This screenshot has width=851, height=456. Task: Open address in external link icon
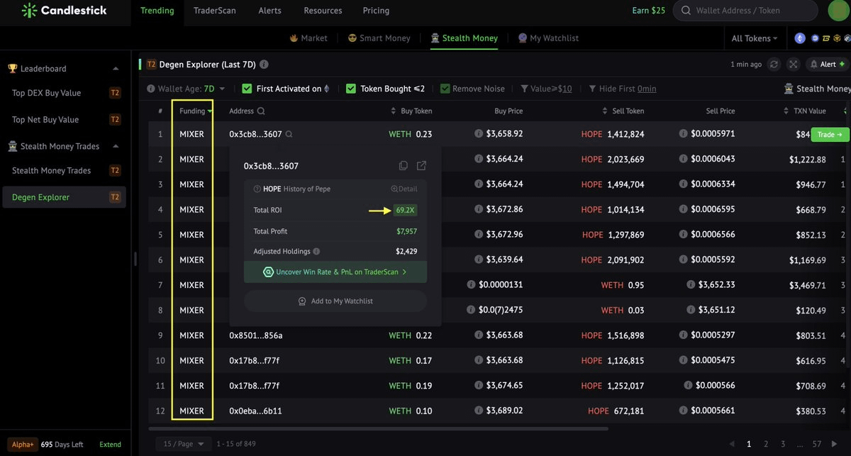[421, 166]
